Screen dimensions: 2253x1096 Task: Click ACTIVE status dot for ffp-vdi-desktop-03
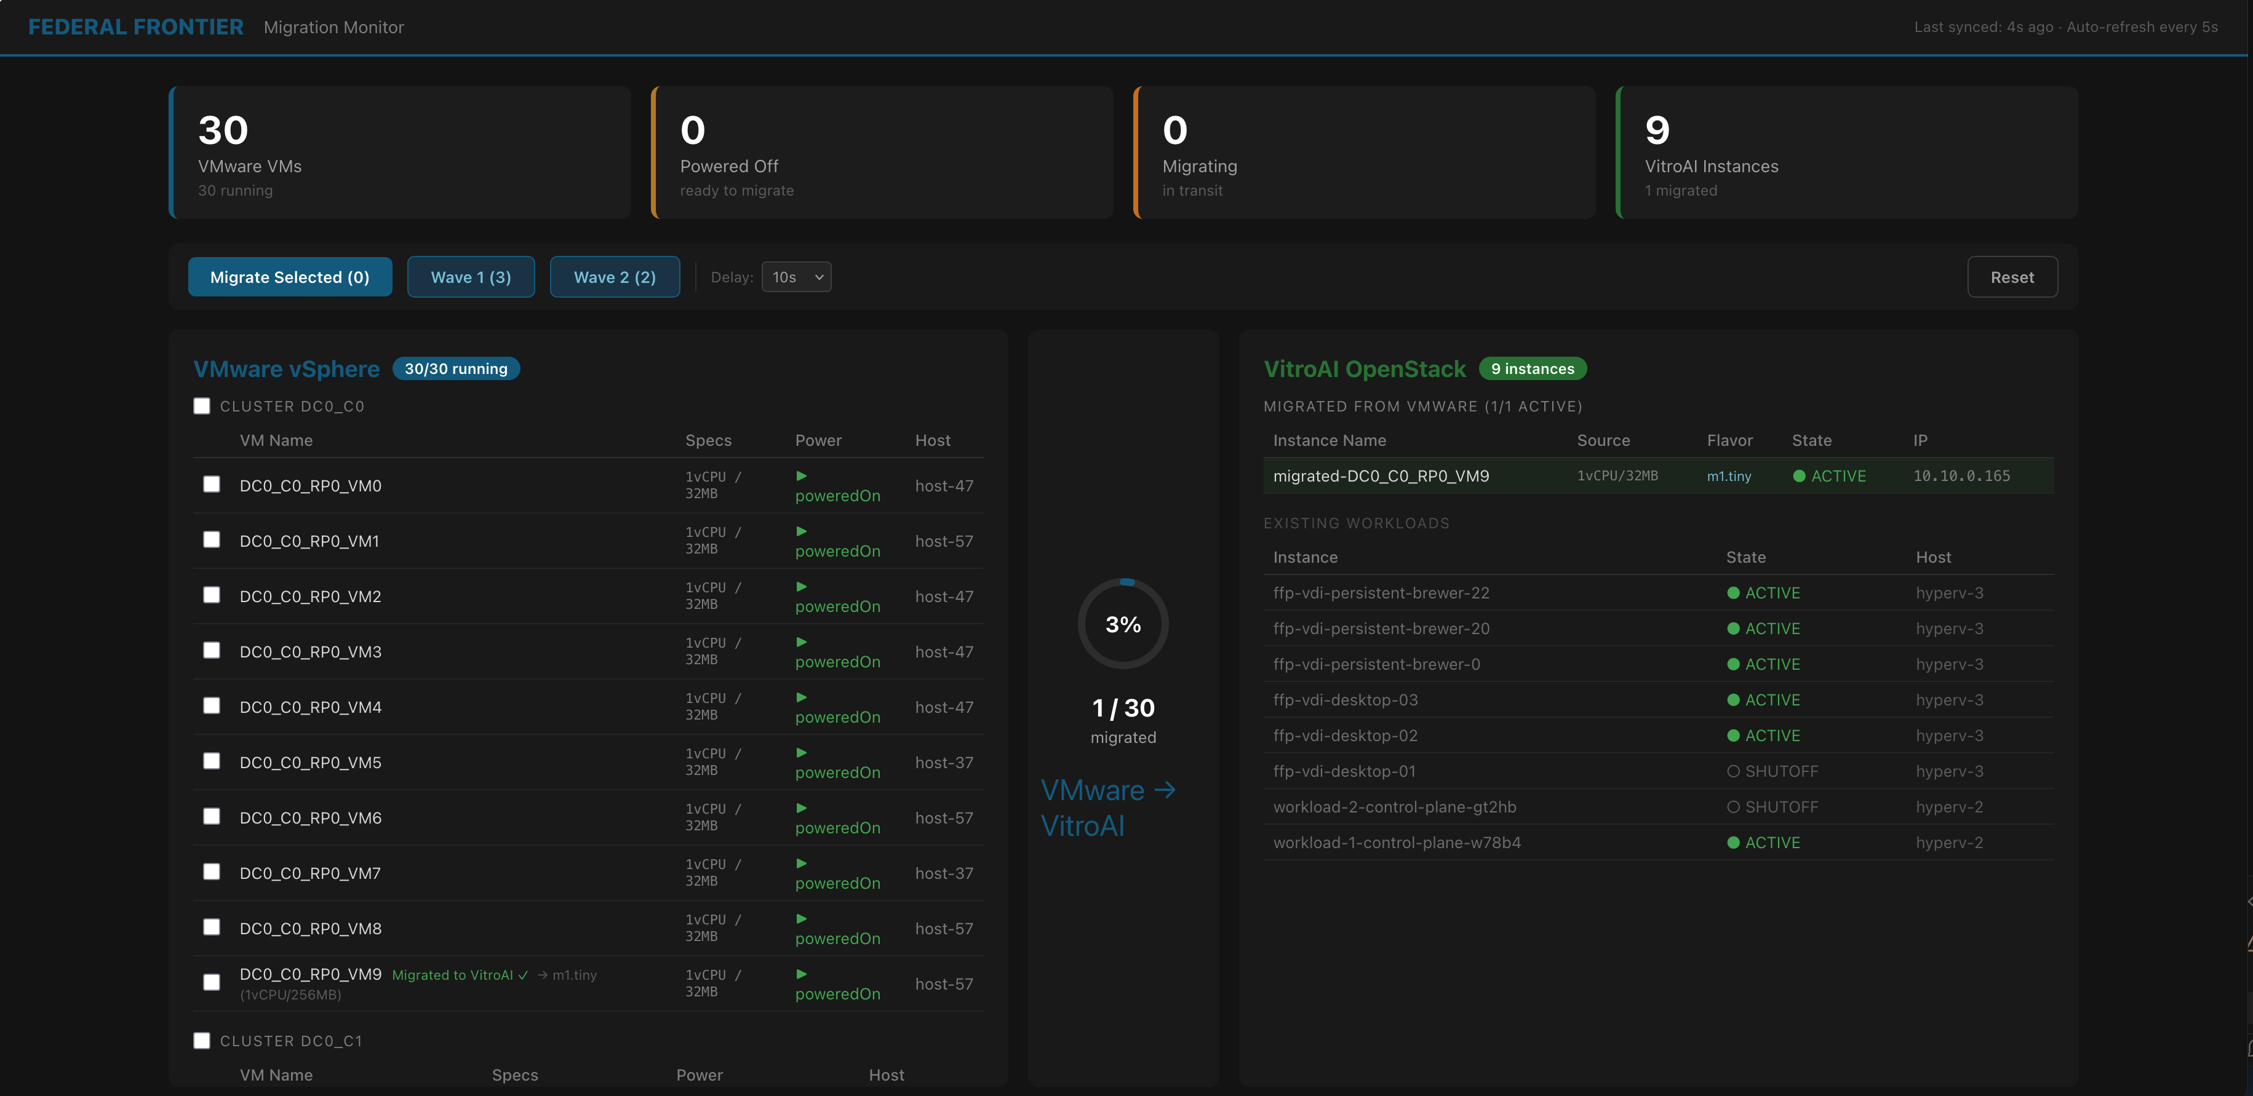(x=1734, y=700)
